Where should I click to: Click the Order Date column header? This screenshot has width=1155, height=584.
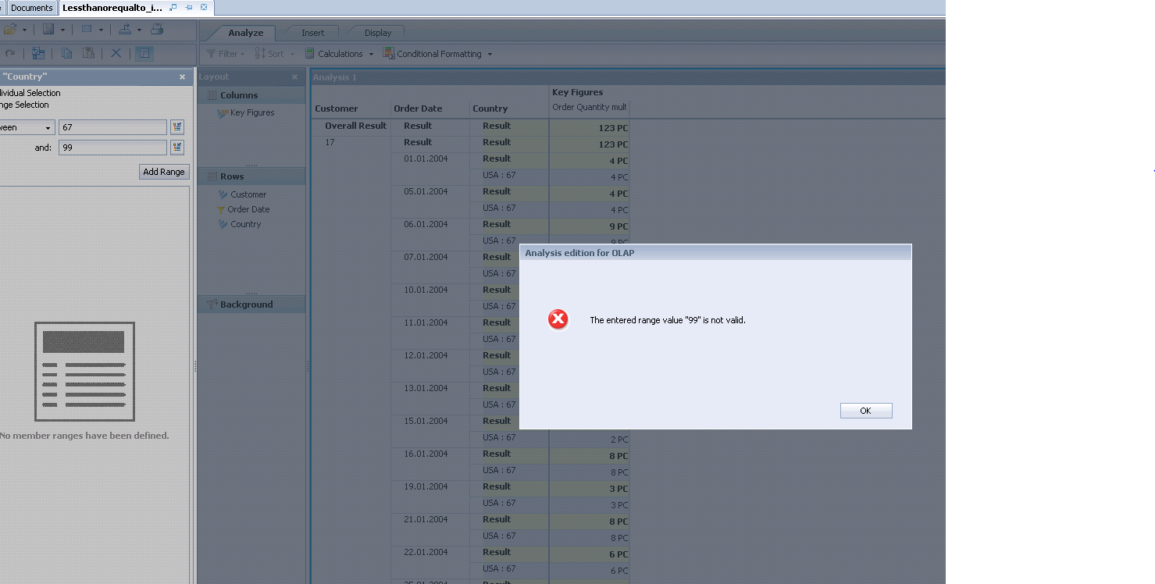(x=418, y=109)
